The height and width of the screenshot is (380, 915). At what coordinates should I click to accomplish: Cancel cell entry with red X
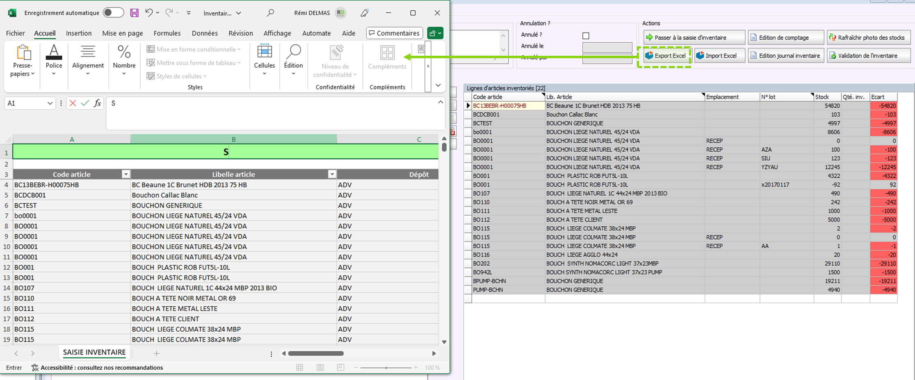73,103
